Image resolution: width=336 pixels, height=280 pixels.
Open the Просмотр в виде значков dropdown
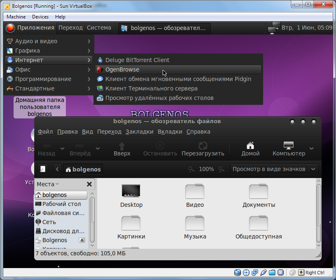[x=274, y=169]
